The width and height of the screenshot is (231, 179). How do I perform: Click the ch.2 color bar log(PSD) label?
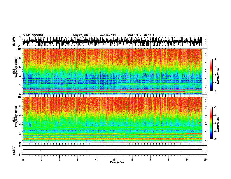point(218,124)
